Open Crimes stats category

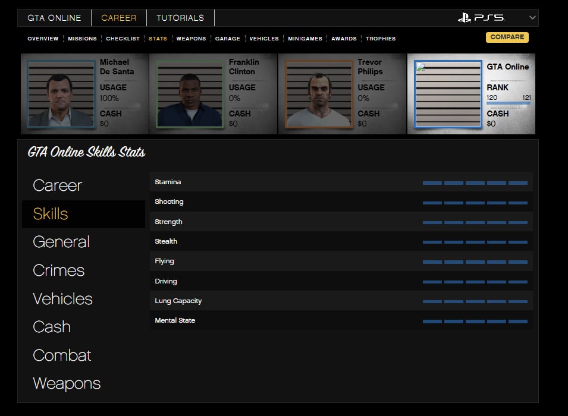(59, 270)
